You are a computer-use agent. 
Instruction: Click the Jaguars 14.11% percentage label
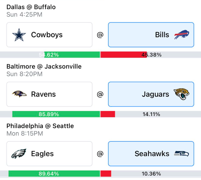(151, 114)
